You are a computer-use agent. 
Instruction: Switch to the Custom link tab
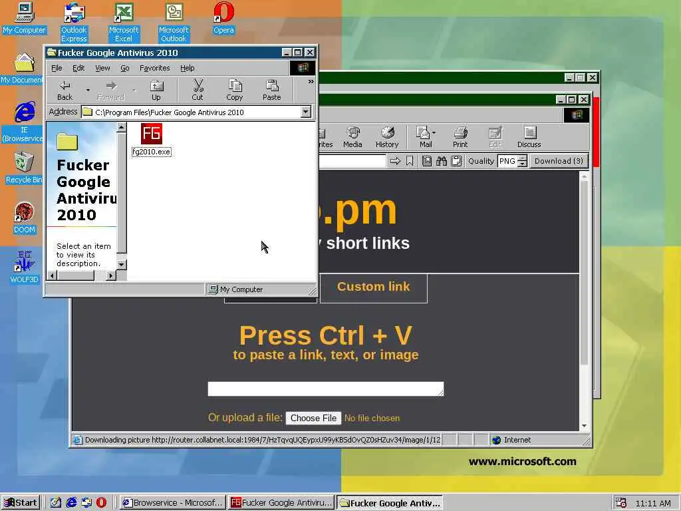(374, 287)
